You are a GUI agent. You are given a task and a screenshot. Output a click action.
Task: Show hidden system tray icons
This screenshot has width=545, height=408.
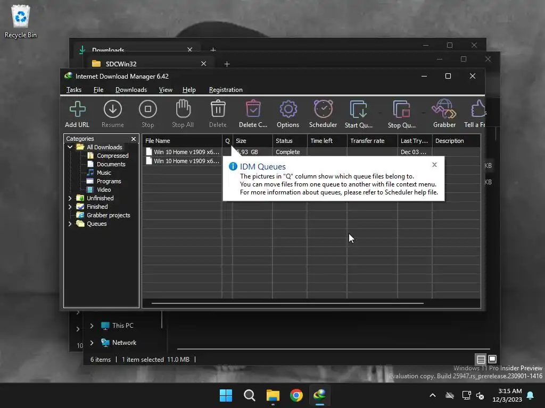tap(433, 395)
